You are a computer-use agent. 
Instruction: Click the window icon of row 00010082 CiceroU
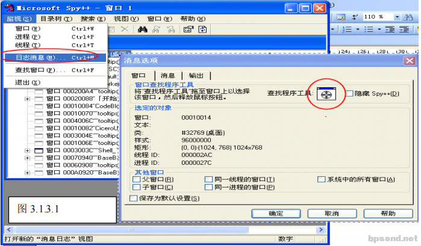[x=39, y=128]
